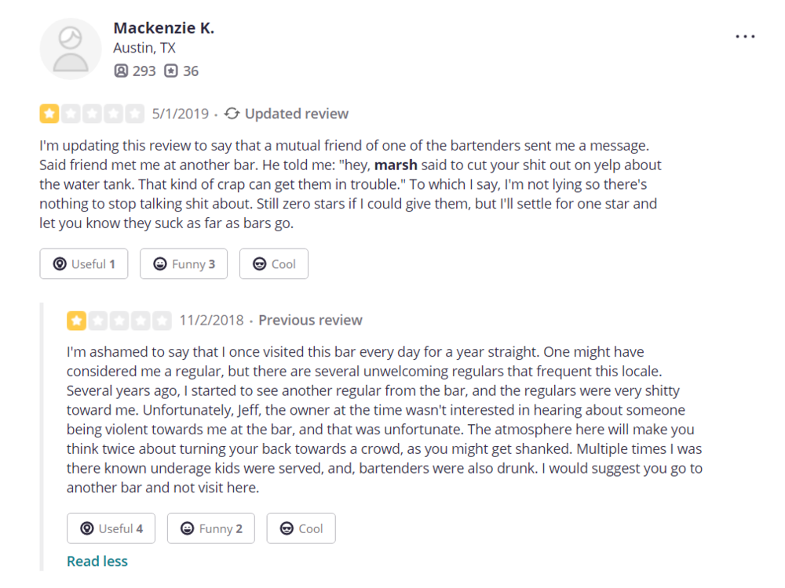Screen dimensions: 785x588
Task: Click the previous review's star rating
Action: pyautogui.click(x=119, y=320)
